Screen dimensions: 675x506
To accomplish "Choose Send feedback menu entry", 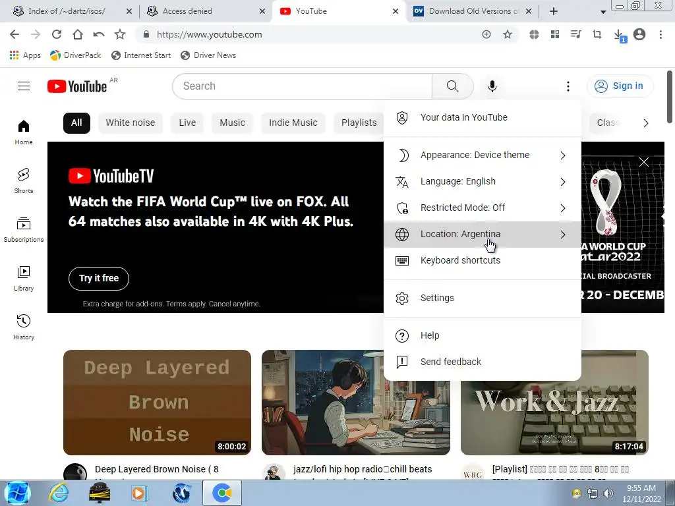I will pos(482,362).
